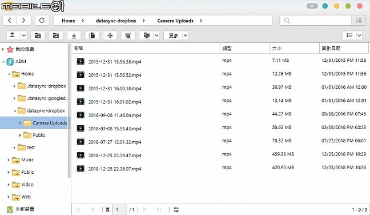Select video icon of 2015-12-31 16.01.02.mp4
The image size is (370, 215).
point(81,102)
